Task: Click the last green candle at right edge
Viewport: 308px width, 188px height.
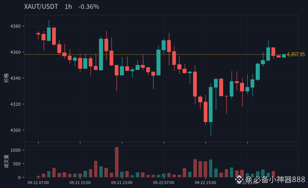Action: (284, 56)
